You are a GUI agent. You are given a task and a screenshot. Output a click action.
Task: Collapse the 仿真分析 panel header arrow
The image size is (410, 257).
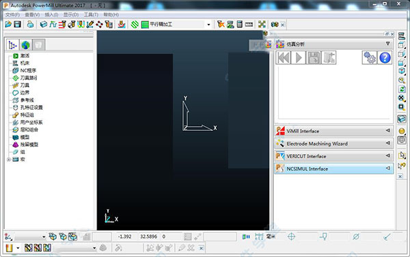[387, 44]
